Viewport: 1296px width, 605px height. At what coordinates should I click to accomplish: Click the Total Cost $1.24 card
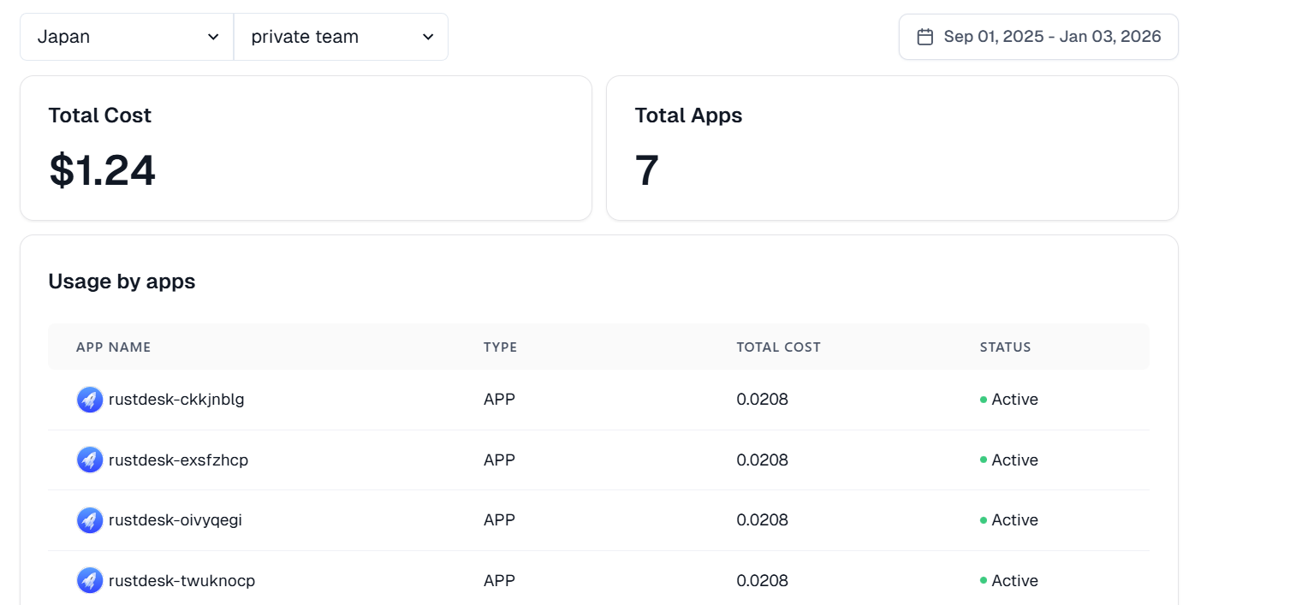pos(306,148)
